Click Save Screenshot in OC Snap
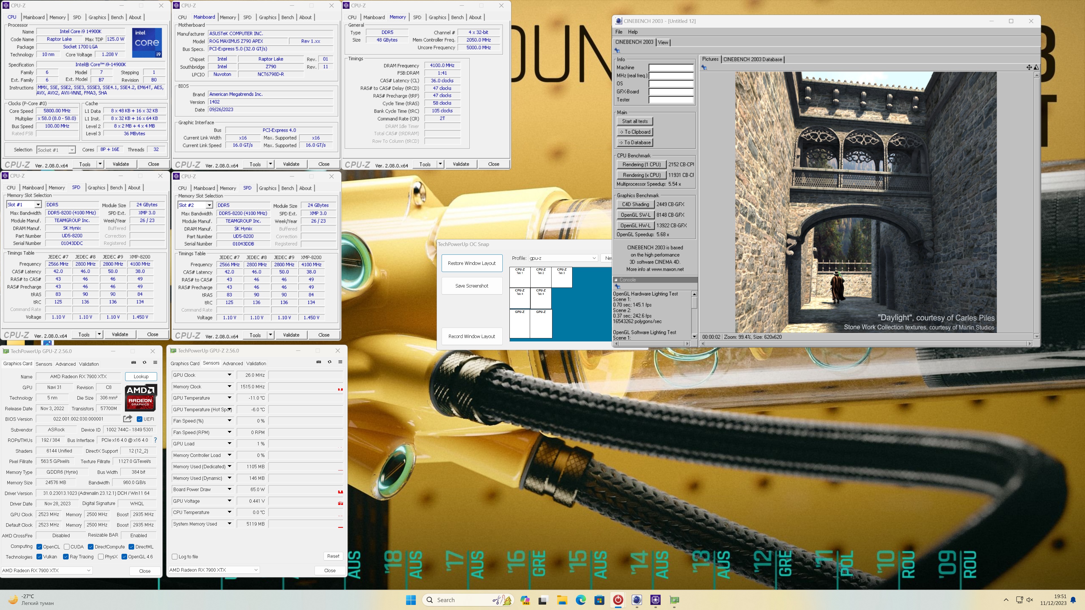This screenshot has width=1085, height=610. [x=472, y=286]
